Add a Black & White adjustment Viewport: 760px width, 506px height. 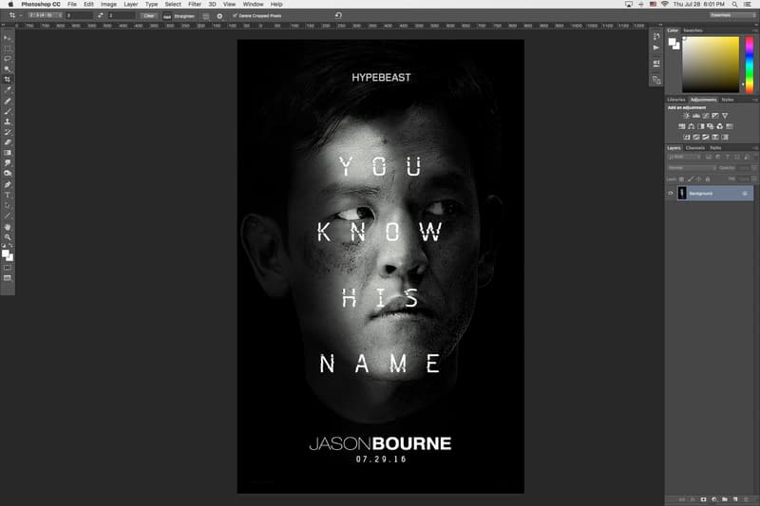[700, 126]
